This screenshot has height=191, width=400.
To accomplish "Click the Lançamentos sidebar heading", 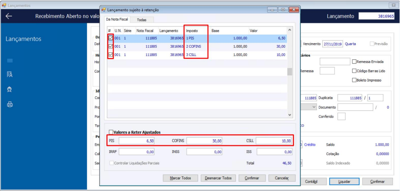I will point(23,39).
